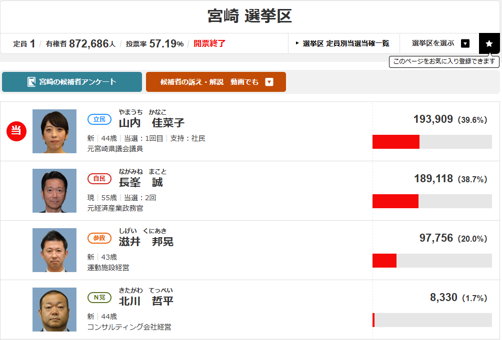The image size is (502, 340).
Task: Open 選挙区 定員別当選当確一覧 link
Action: tap(345, 43)
